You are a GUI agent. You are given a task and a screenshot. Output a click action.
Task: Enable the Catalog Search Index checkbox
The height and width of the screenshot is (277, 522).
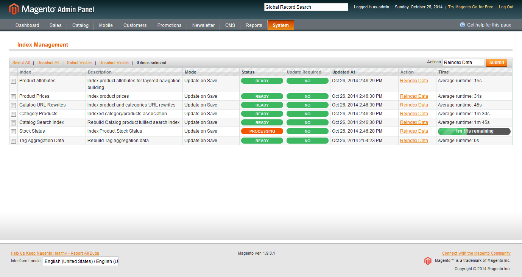point(14,123)
